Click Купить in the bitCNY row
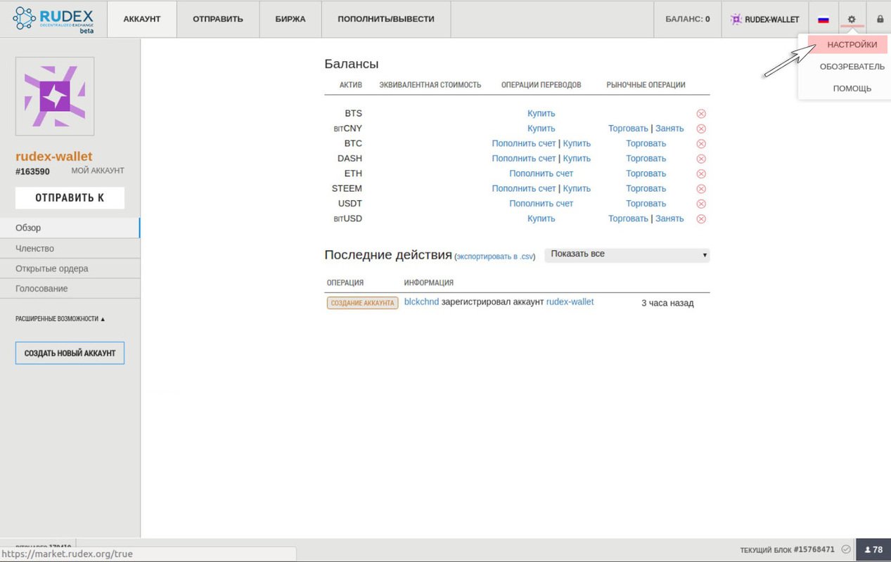The width and height of the screenshot is (891, 562). click(x=541, y=129)
